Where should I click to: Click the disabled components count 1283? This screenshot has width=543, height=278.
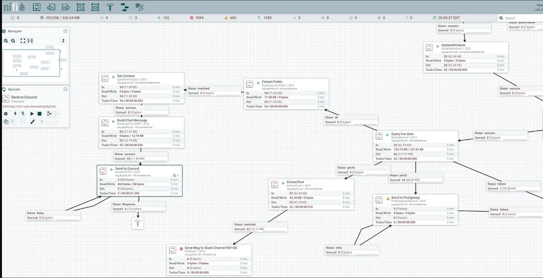click(x=265, y=18)
